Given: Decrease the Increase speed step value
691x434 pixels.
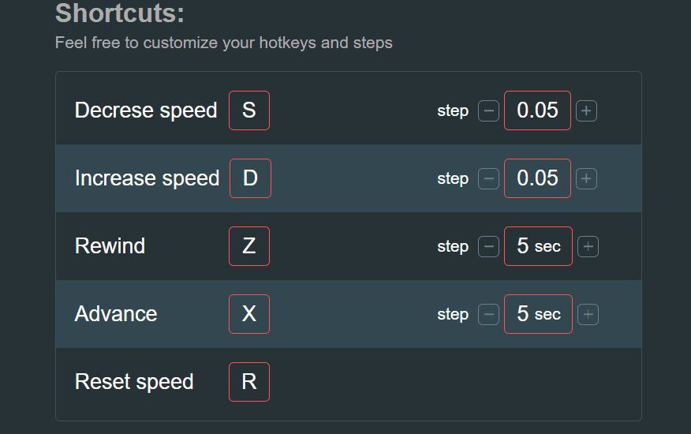Looking at the screenshot, I should coord(489,179).
